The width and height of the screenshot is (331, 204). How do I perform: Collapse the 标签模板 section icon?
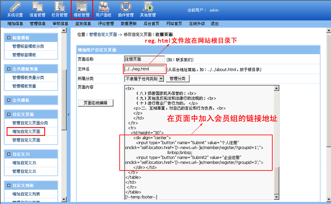click(9, 38)
